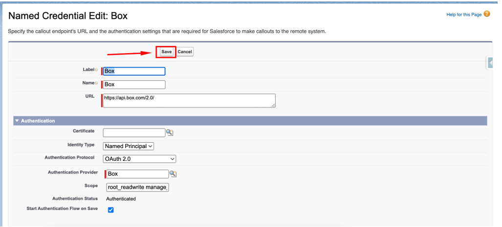Click the Certificate input field

[x=134, y=132]
